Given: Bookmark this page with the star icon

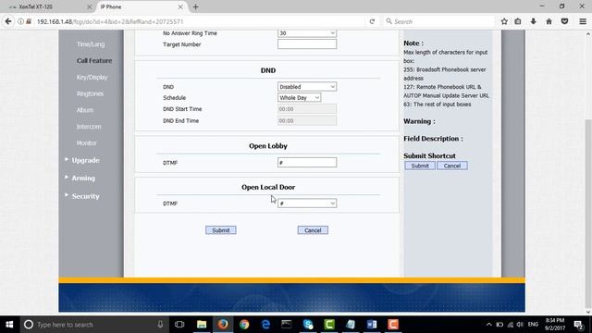Looking at the screenshot, I should [504, 21].
